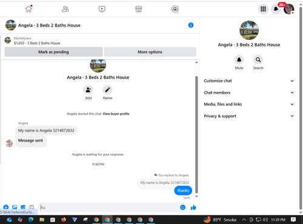Click the reply arrow beside 'You replied to Angela'
303x224 pixels.
click(156, 175)
